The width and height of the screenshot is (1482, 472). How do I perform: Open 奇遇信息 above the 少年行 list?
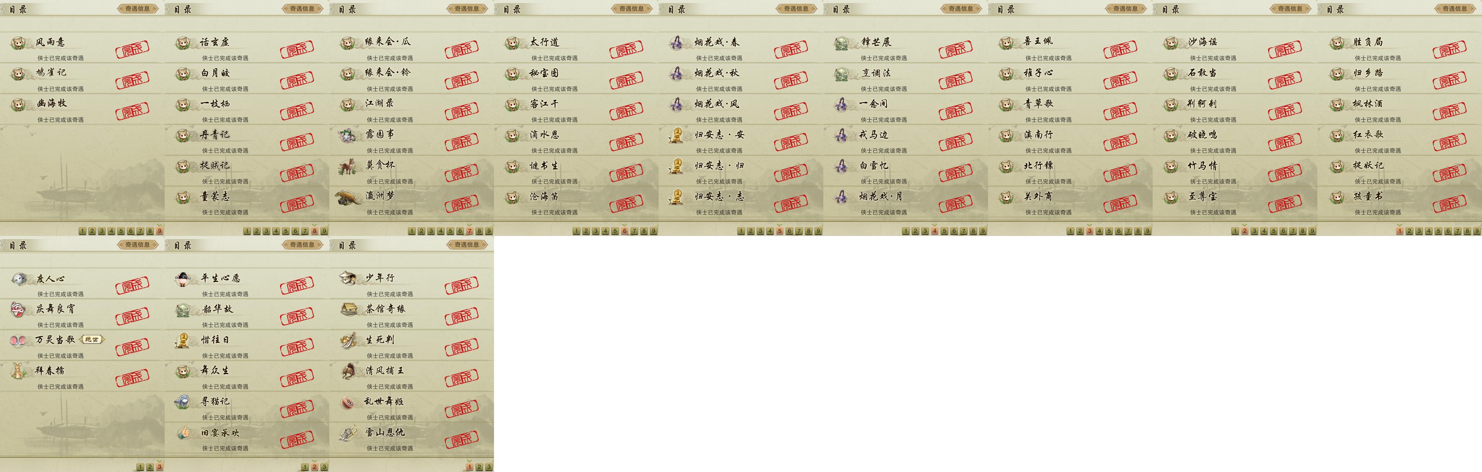[467, 244]
